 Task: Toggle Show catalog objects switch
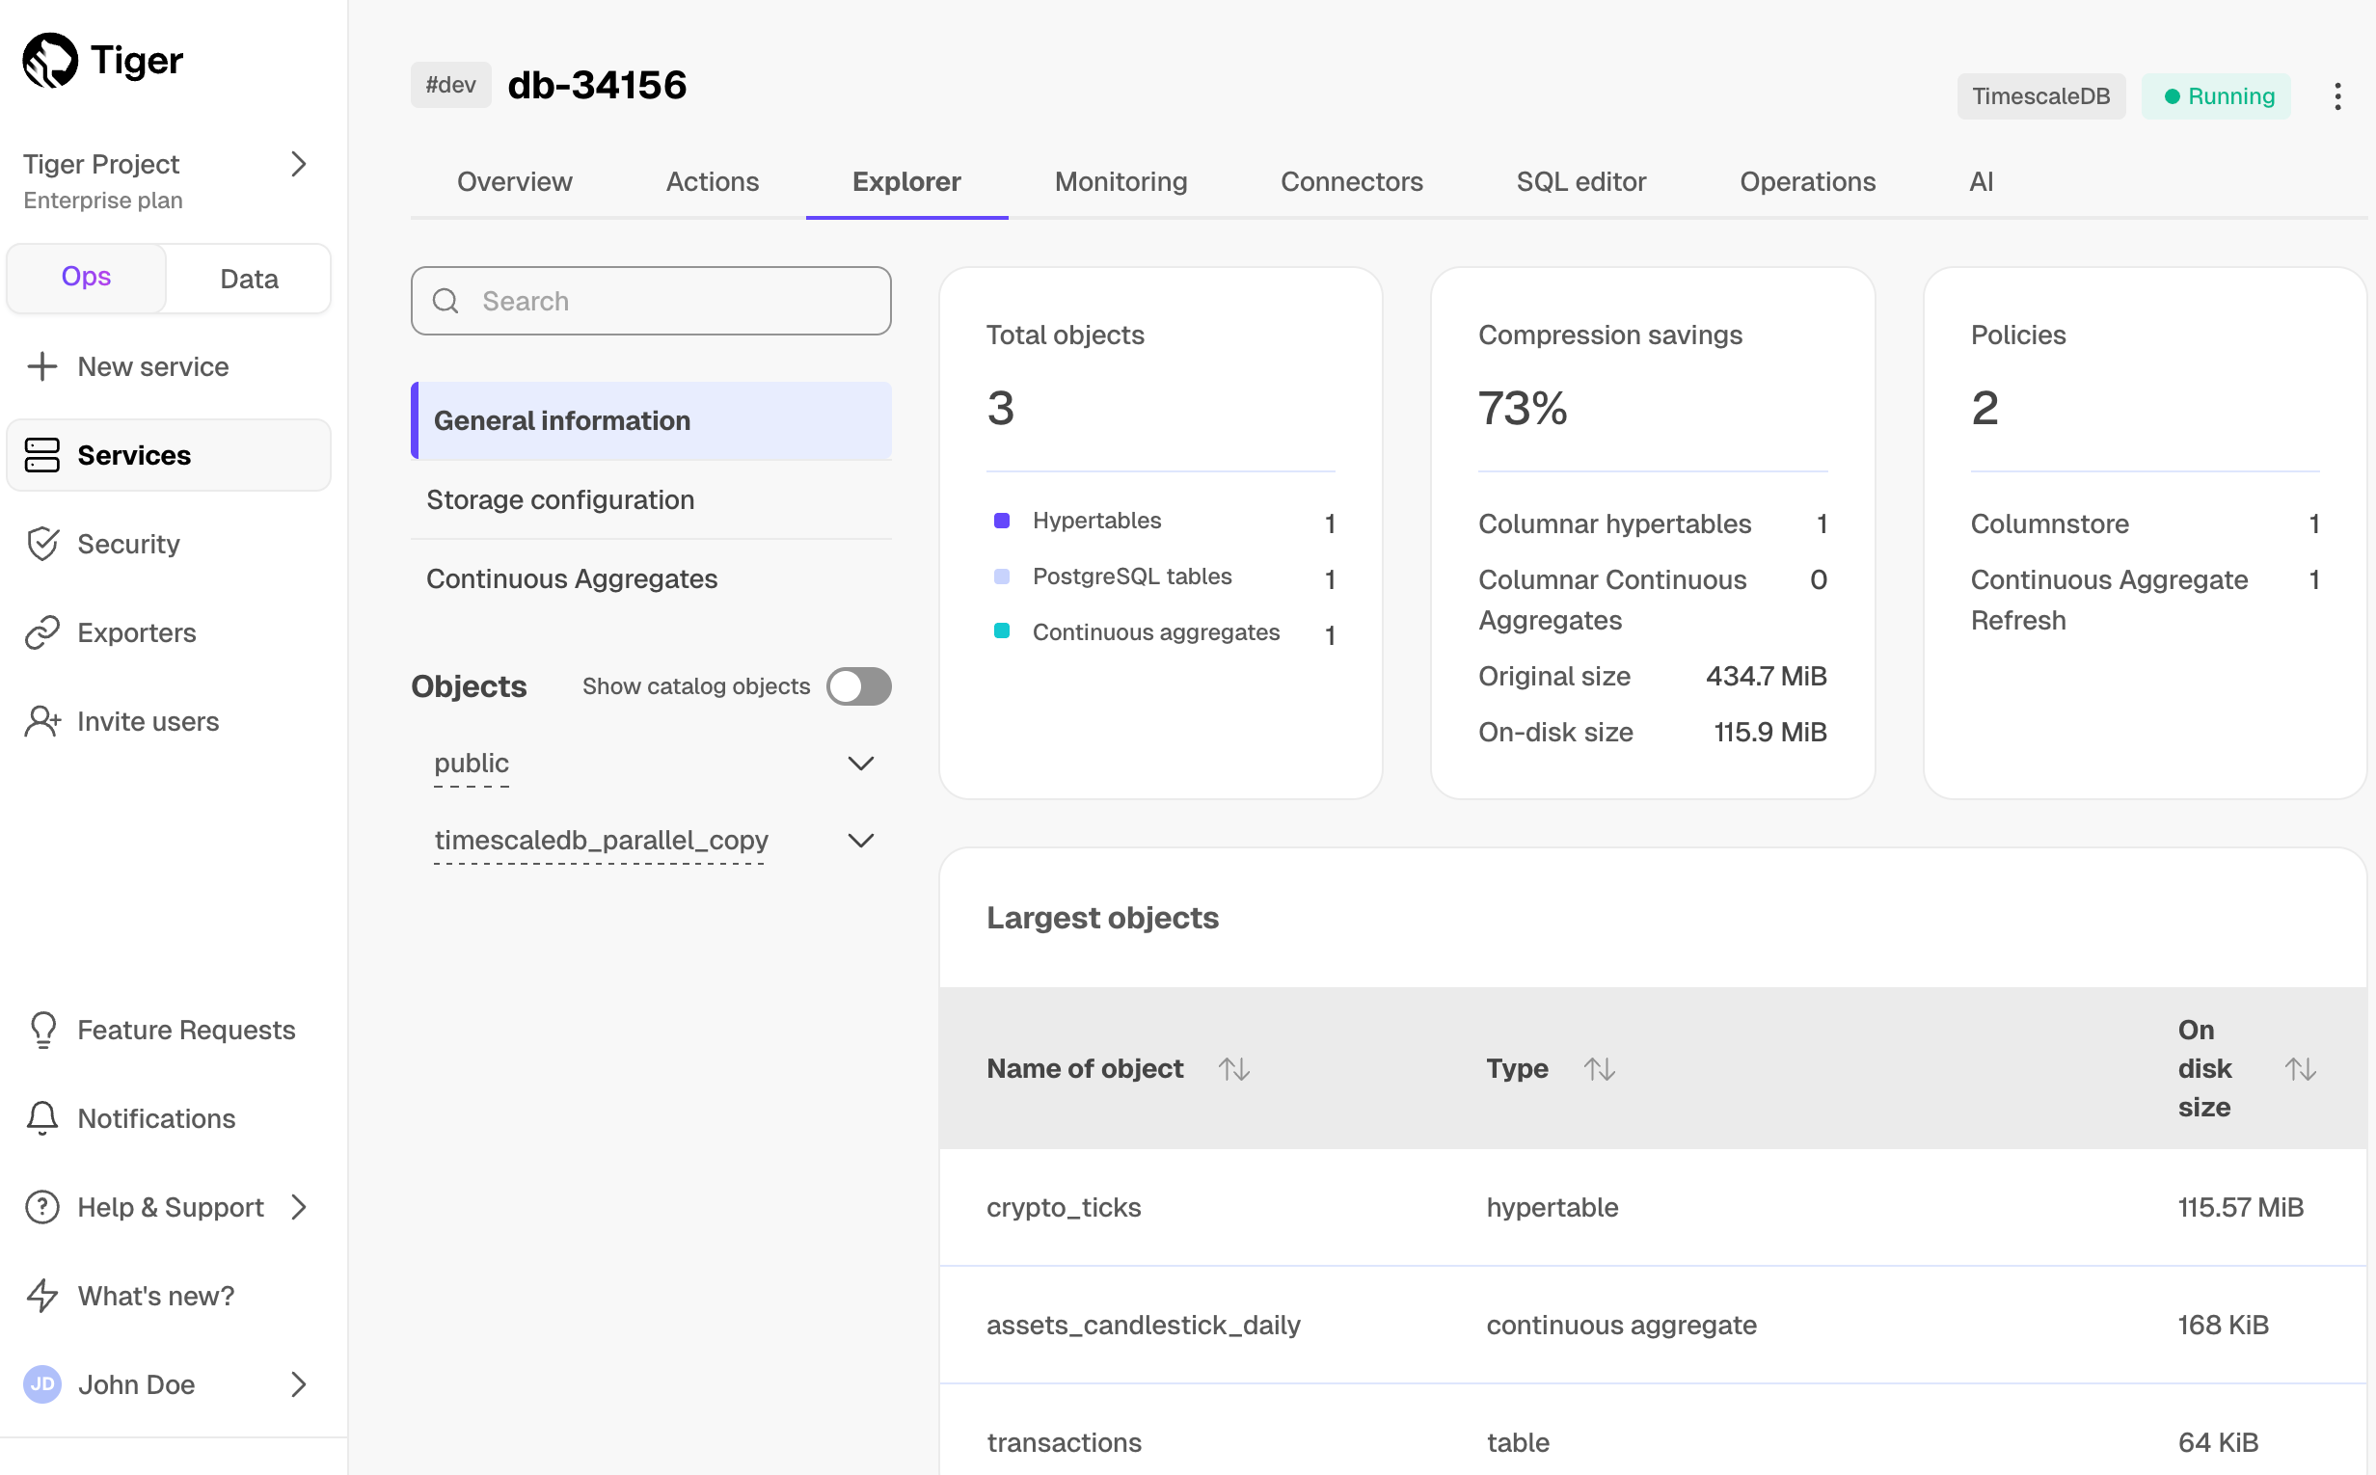tap(858, 686)
